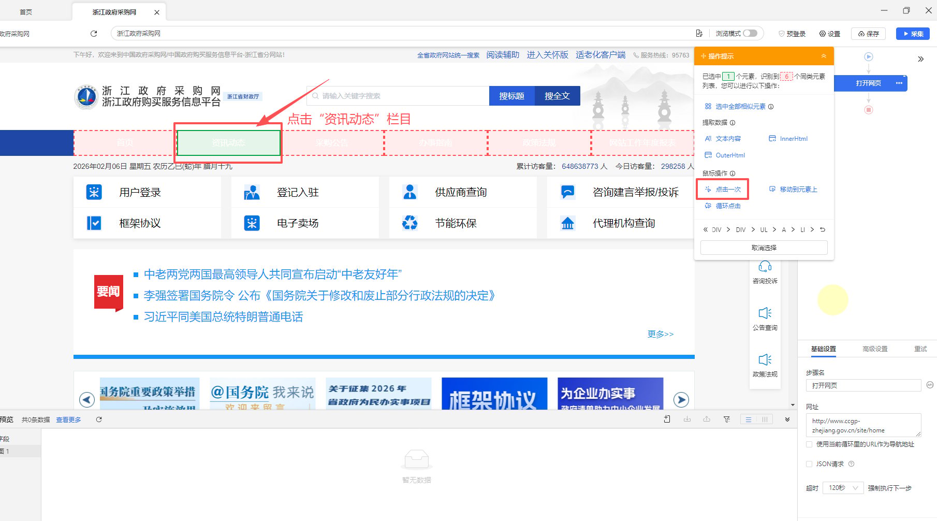
Task: Click the carousel next arrow
Action: (681, 400)
